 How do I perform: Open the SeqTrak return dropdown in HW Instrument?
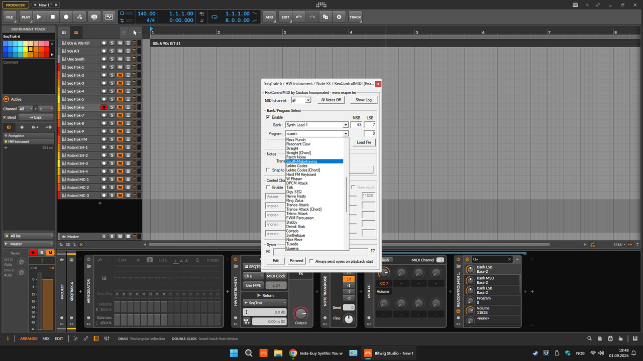point(265,303)
